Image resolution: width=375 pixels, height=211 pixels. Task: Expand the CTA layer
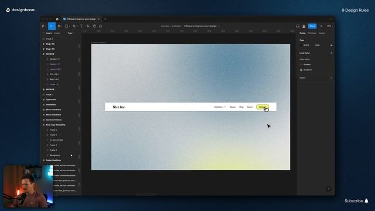47,74
